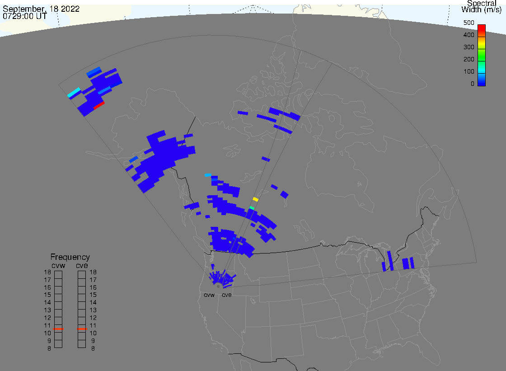
Task: Click the 14 label left of cvw column
Action: (x=47, y=303)
